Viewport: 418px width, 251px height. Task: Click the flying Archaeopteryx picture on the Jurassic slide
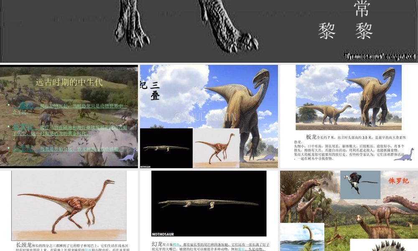(360, 184)
